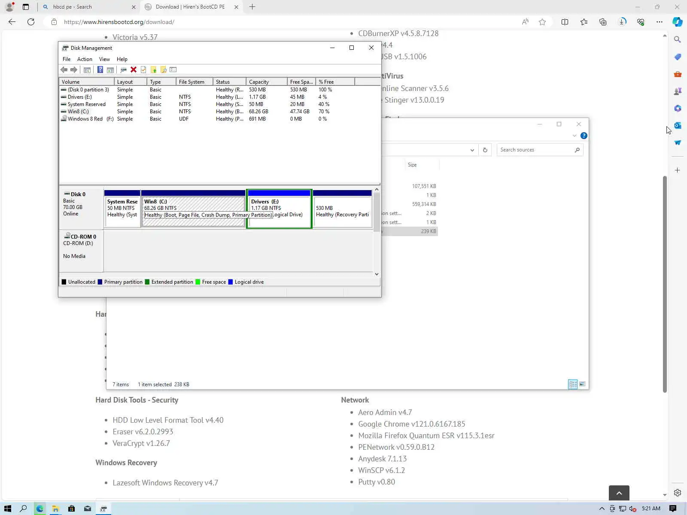The height and width of the screenshot is (515, 687).
Task: Open the Games chess icon in Edge sidebar
Action: pos(678,91)
